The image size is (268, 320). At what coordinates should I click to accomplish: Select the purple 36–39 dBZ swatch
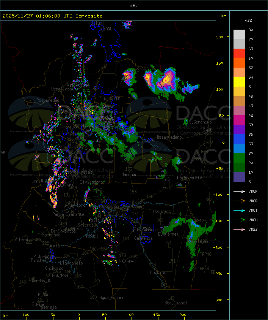[239, 129]
